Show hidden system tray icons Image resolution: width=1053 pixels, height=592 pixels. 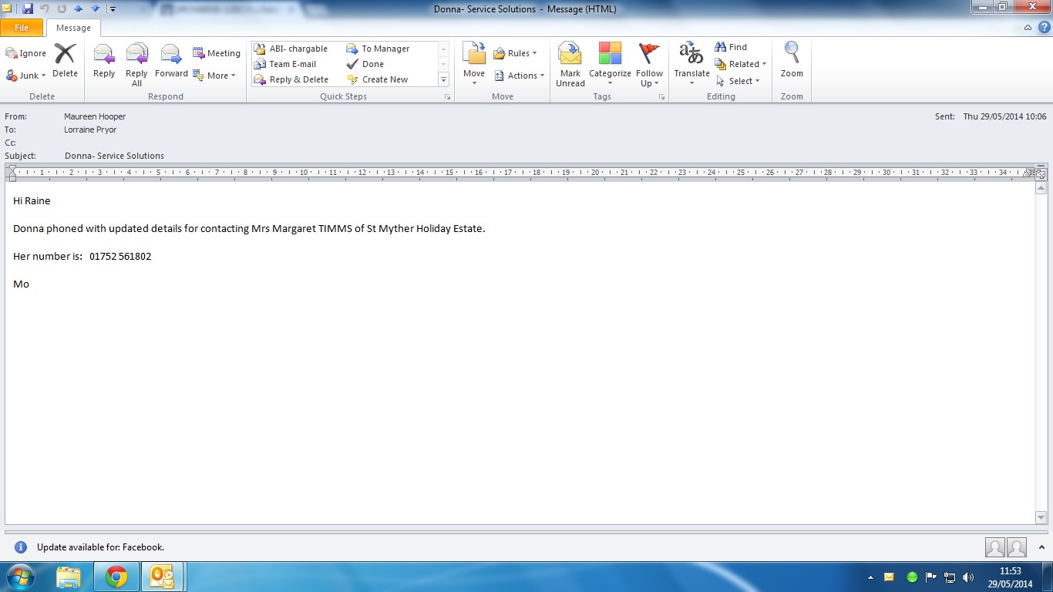point(870,577)
